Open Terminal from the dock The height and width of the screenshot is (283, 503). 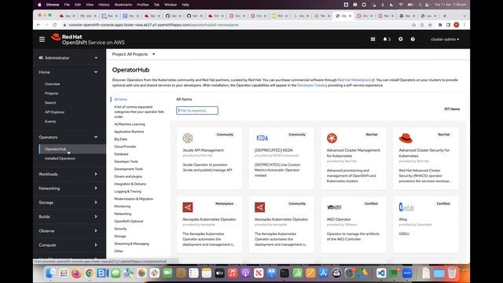[285, 273]
